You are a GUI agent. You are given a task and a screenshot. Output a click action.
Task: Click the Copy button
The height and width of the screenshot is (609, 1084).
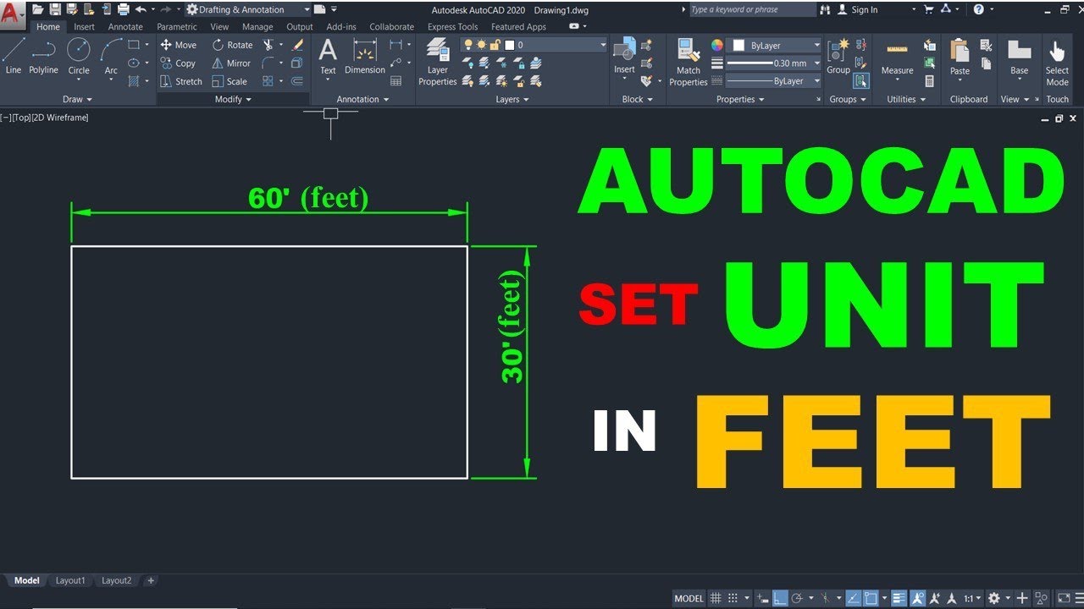pyautogui.click(x=179, y=63)
